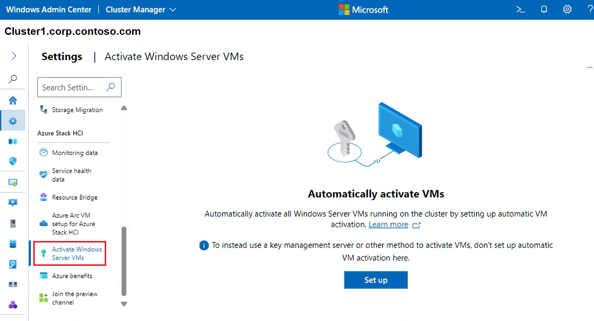
Task: Click the downward scroll arrow in settings list
Action: (124, 303)
